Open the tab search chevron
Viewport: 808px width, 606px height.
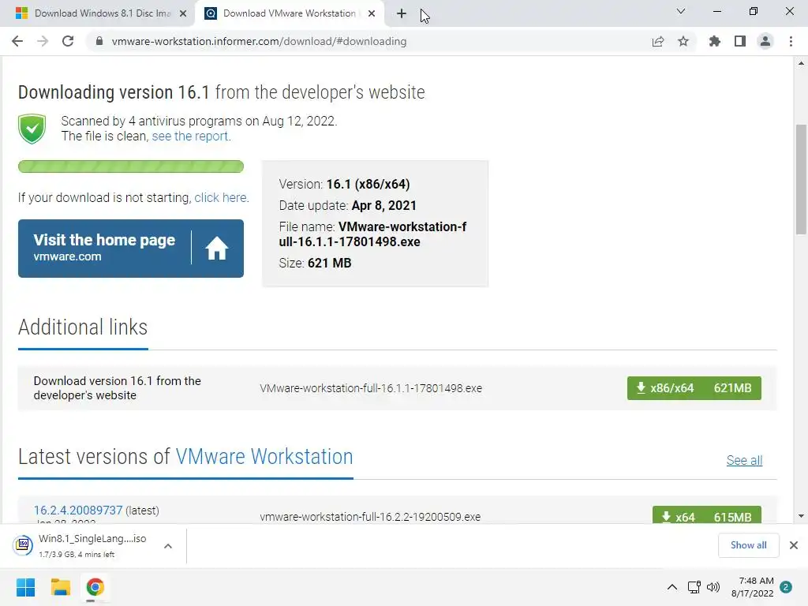681,11
